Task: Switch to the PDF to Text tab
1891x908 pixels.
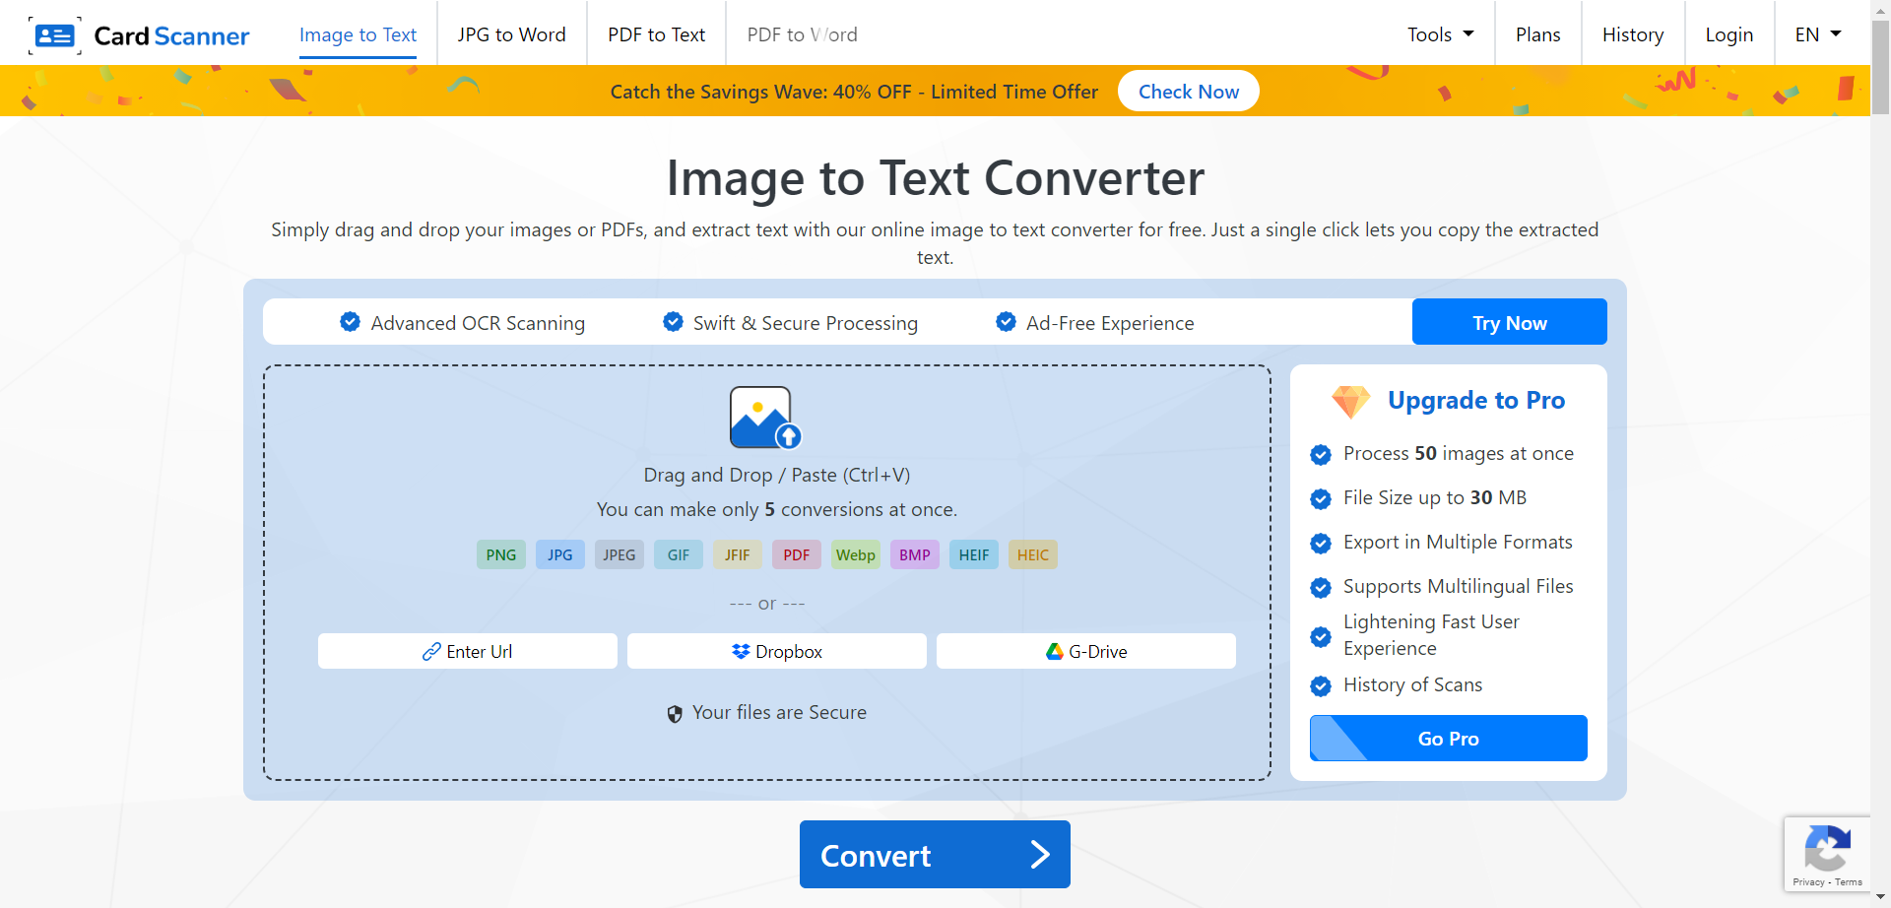Action: tap(656, 33)
